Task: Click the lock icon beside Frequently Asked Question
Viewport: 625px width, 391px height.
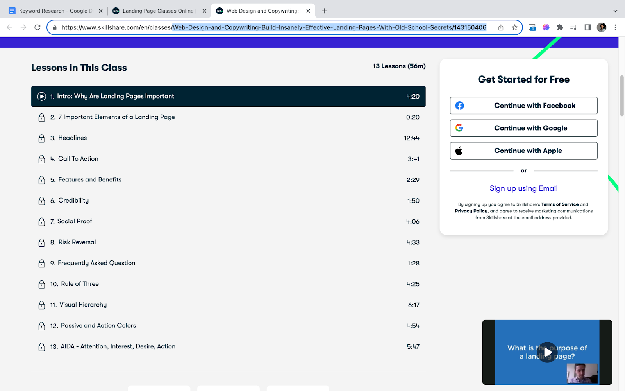Action: (x=42, y=263)
